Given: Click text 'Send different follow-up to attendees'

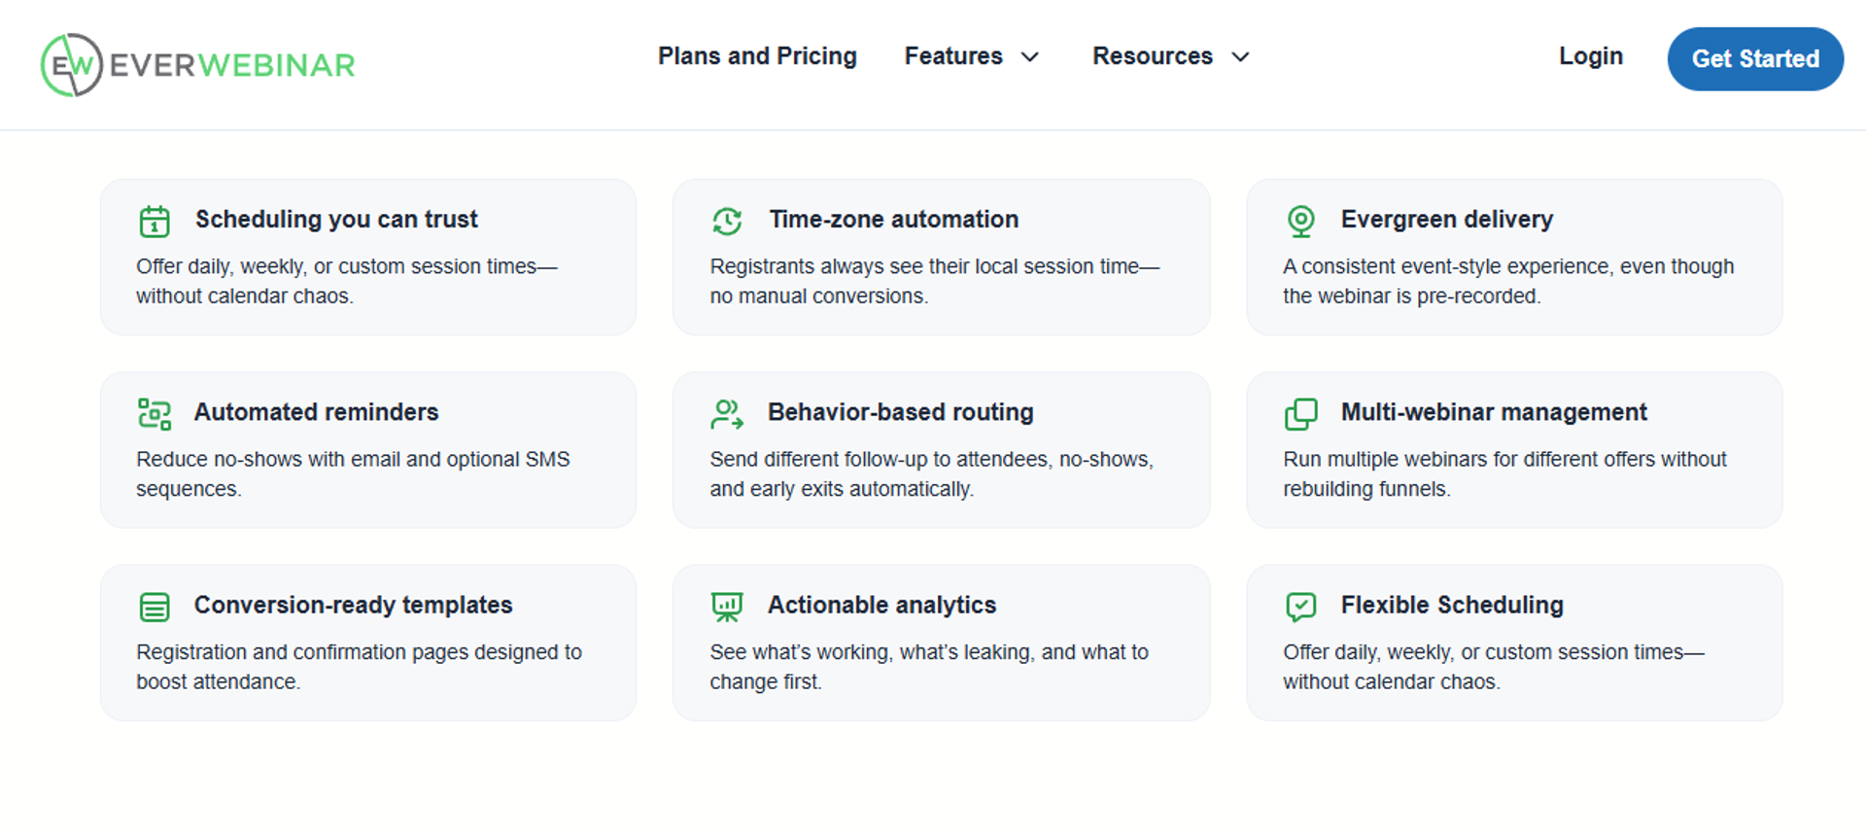Looking at the screenshot, I should [881, 459].
